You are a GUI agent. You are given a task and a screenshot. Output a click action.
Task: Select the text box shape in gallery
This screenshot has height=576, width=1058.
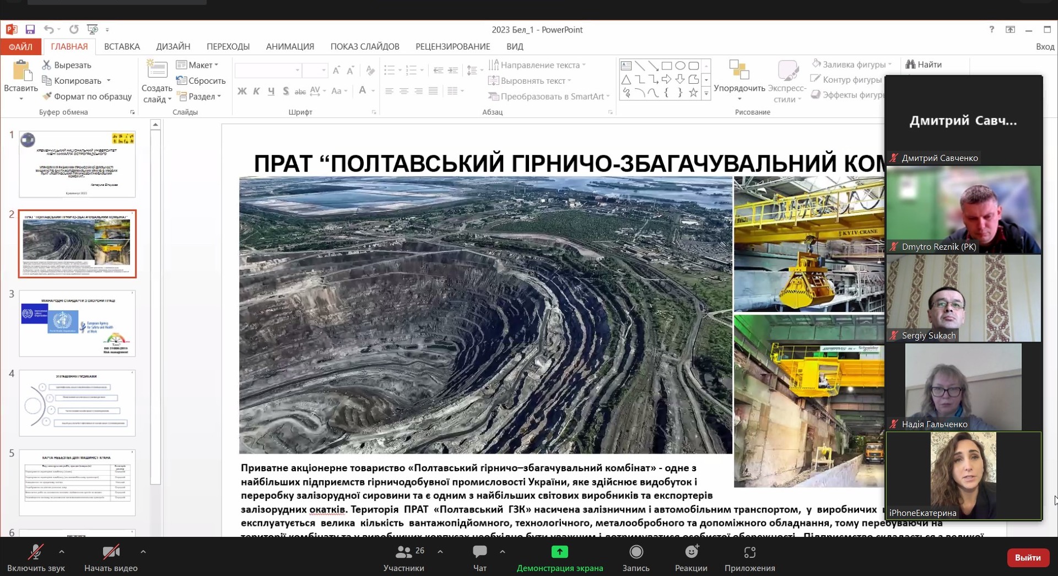626,66
